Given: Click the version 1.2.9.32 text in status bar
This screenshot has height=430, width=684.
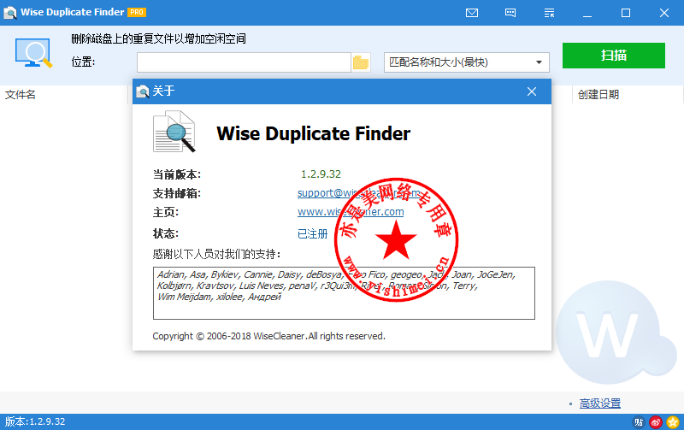Looking at the screenshot, I should click(35, 421).
